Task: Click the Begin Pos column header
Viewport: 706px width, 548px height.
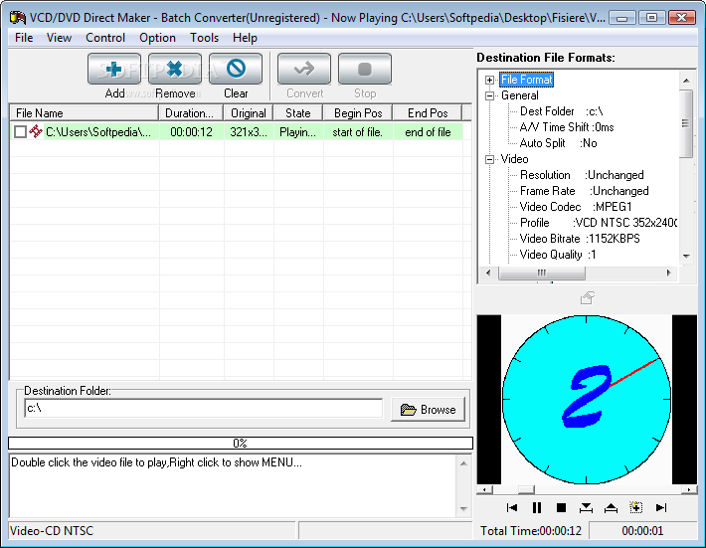Action: click(x=358, y=113)
